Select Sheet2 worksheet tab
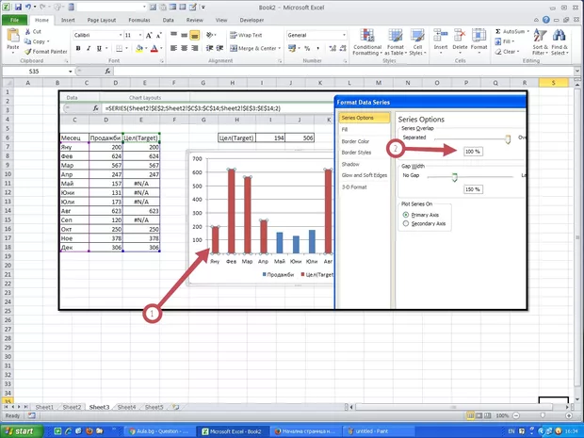The height and width of the screenshot is (438, 584). click(x=72, y=407)
